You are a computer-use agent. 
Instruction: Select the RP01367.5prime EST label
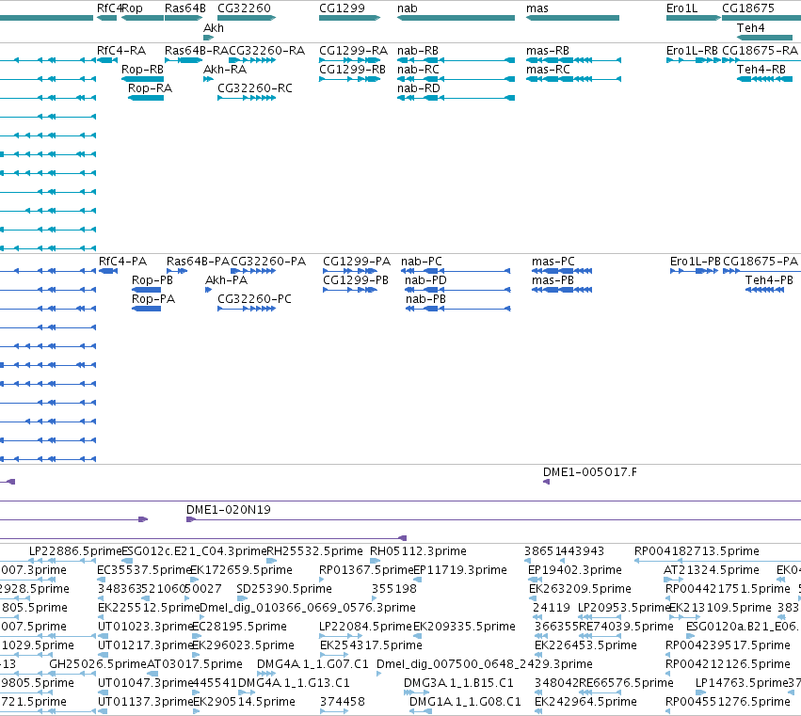coord(366,570)
